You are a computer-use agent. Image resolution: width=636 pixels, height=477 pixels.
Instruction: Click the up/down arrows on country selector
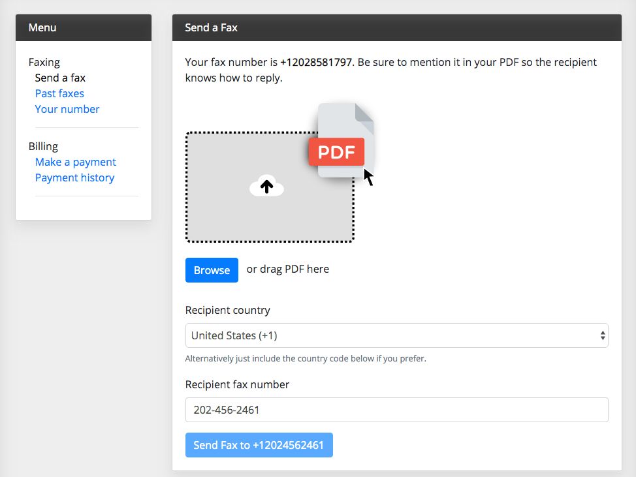(602, 335)
